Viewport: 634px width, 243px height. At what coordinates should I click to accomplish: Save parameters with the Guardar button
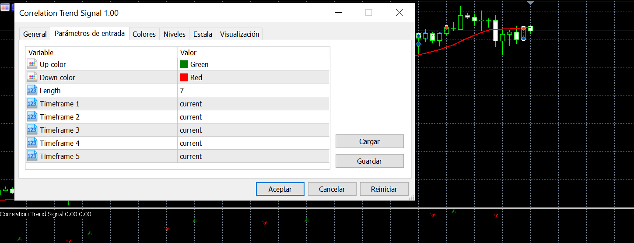(x=370, y=161)
